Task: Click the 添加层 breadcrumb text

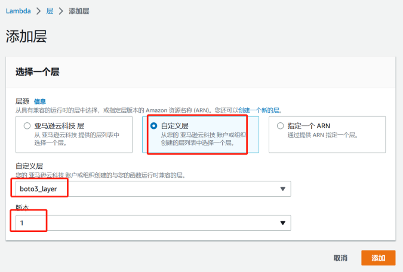Action: (79, 11)
